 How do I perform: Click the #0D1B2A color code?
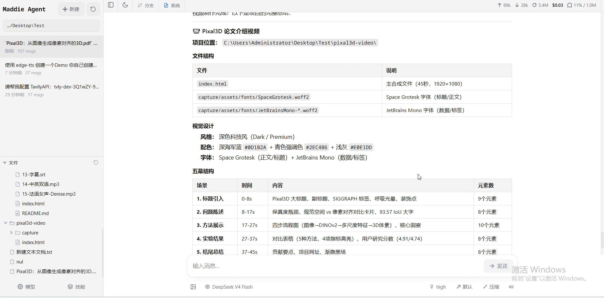pos(255,147)
